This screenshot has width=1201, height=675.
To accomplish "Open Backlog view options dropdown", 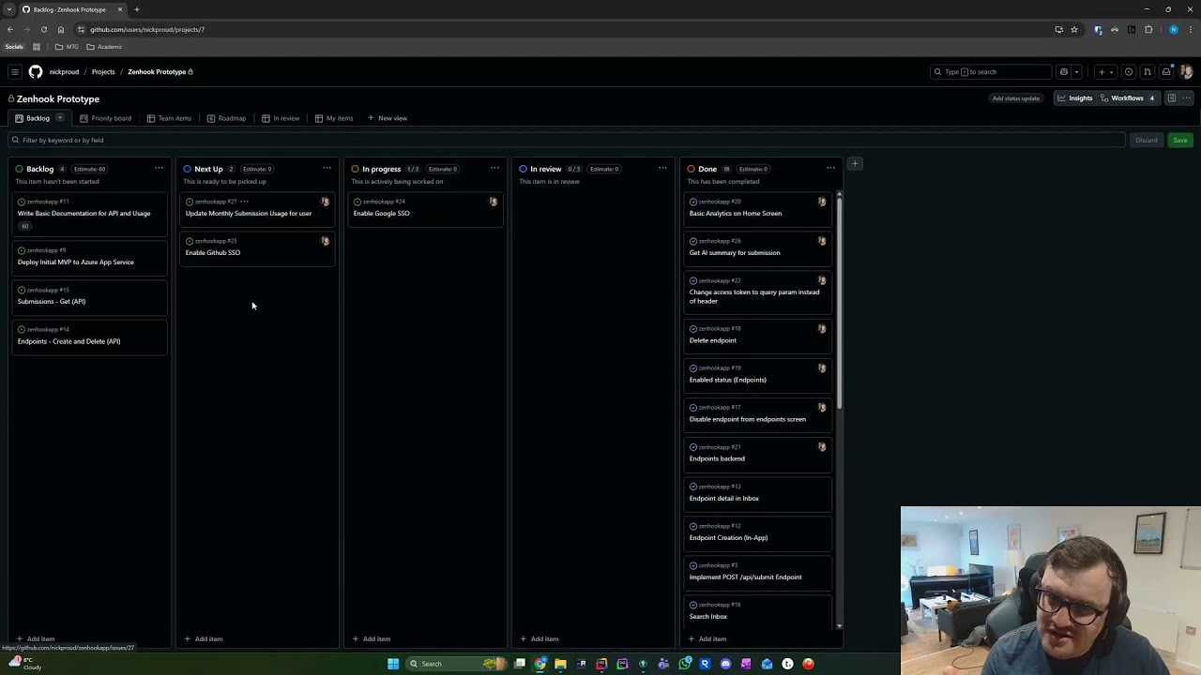I will pyautogui.click(x=60, y=118).
